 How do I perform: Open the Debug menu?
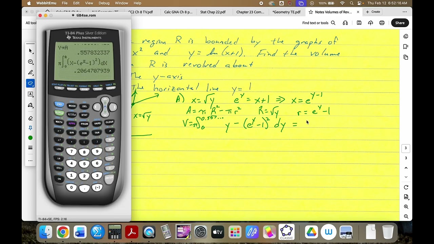pos(104,3)
